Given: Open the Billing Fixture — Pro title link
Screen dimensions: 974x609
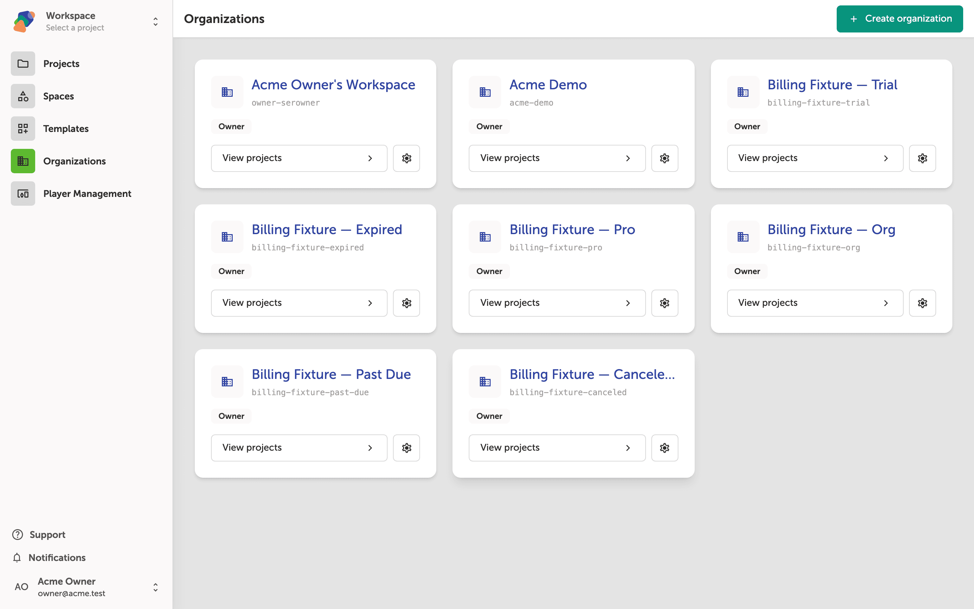Looking at the screenshot, I should point(572,229).
